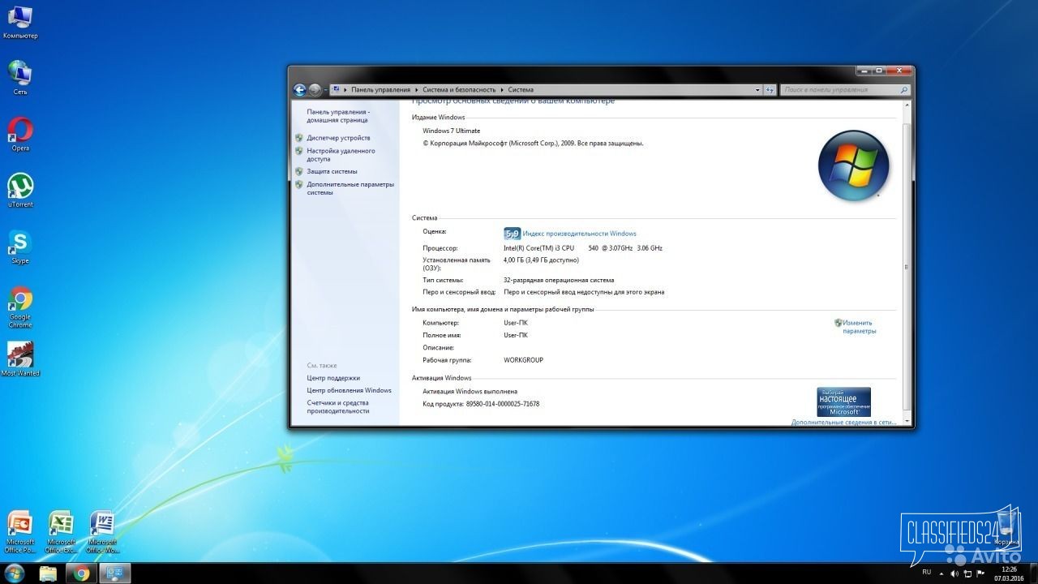This screenshot has width=1038, height=584.
Task: Click the volume speaker tray icon
Action: click(954, 573)
